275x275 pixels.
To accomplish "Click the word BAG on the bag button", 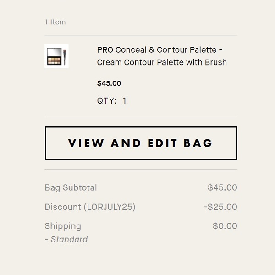I will click(x=198, y=143).
